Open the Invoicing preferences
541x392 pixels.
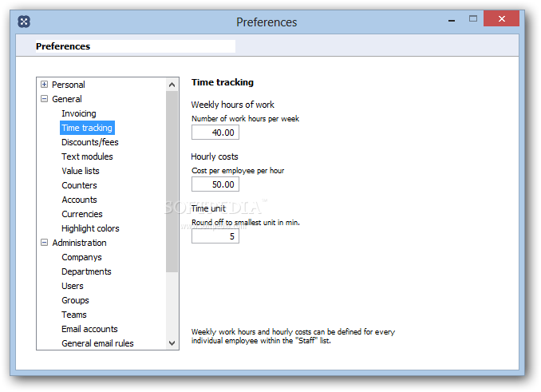(x=79, y=113)
